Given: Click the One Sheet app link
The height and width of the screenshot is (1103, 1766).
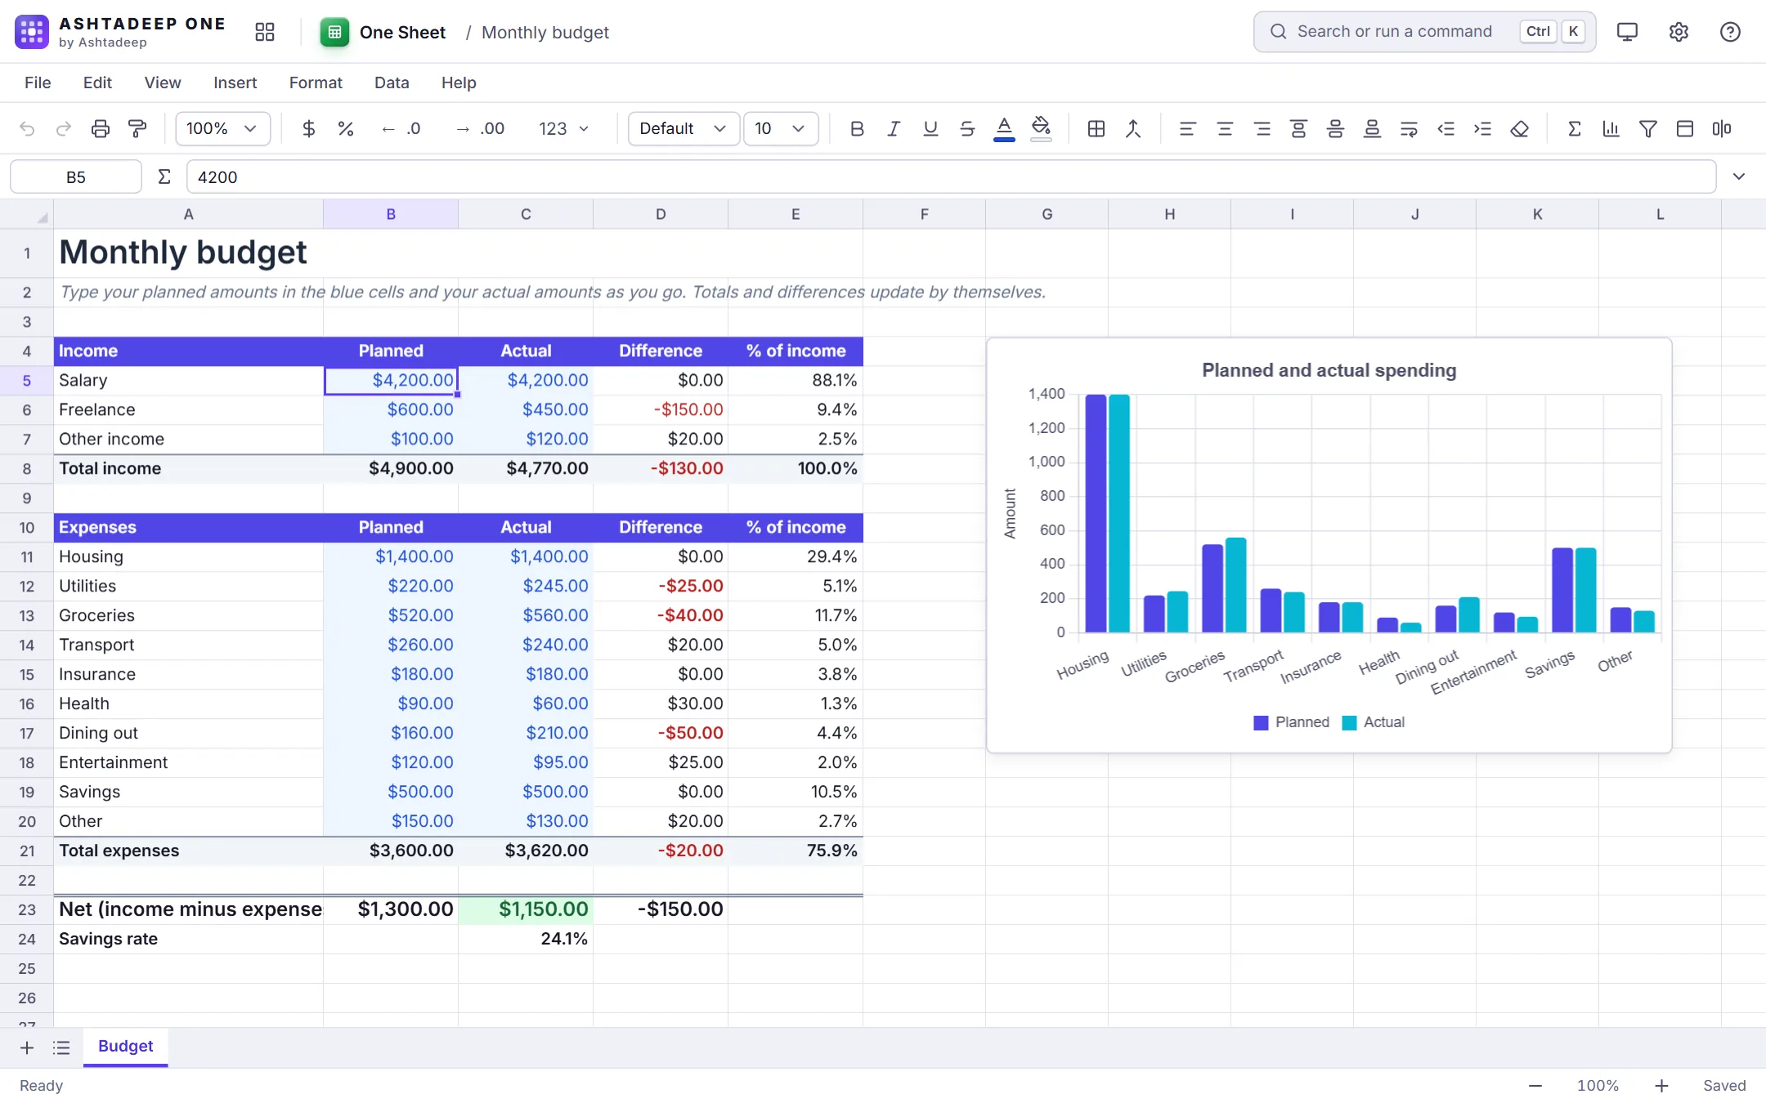Looking at the screenshot, I should 382,32.
